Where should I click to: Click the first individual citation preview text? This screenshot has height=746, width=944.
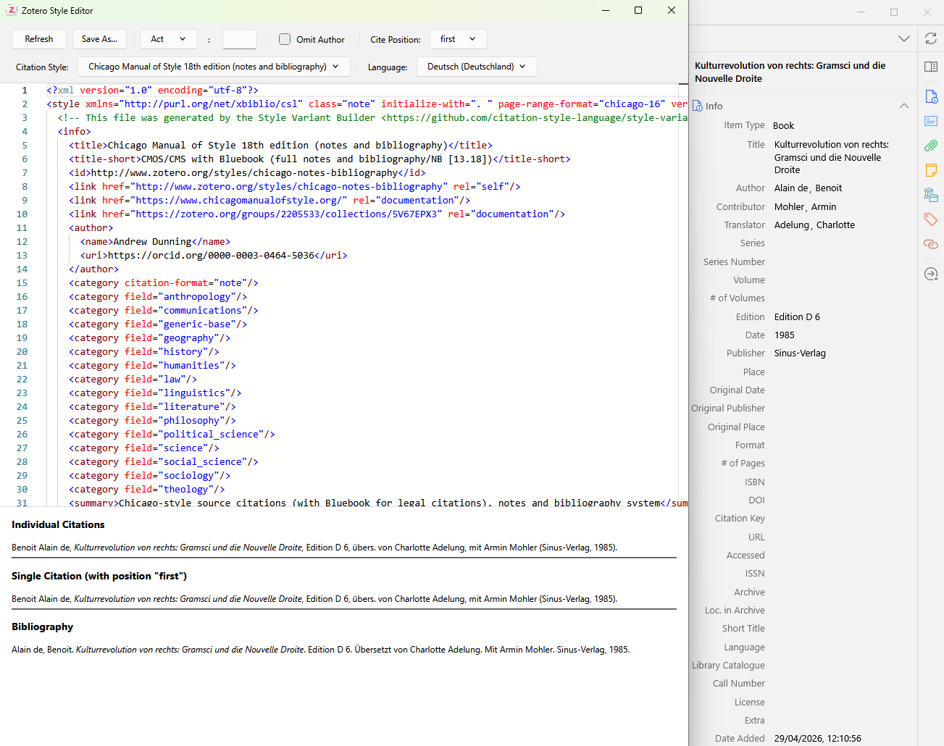[314, 548]
